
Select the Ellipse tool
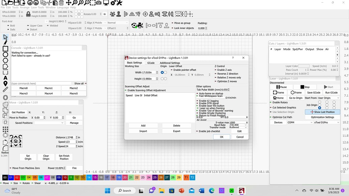click(5, 55)
